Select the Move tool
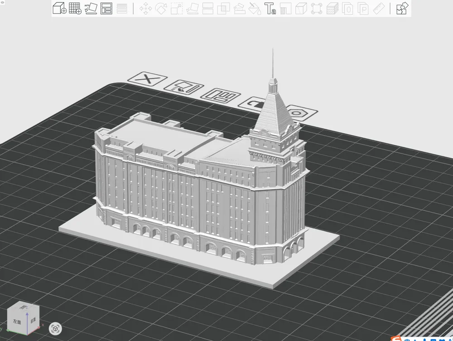453x341 pixels. [145, 8]
